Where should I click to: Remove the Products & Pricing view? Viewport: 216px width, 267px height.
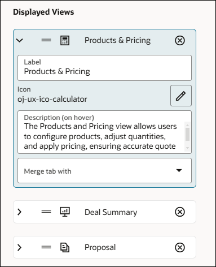[x=180, y=40]
